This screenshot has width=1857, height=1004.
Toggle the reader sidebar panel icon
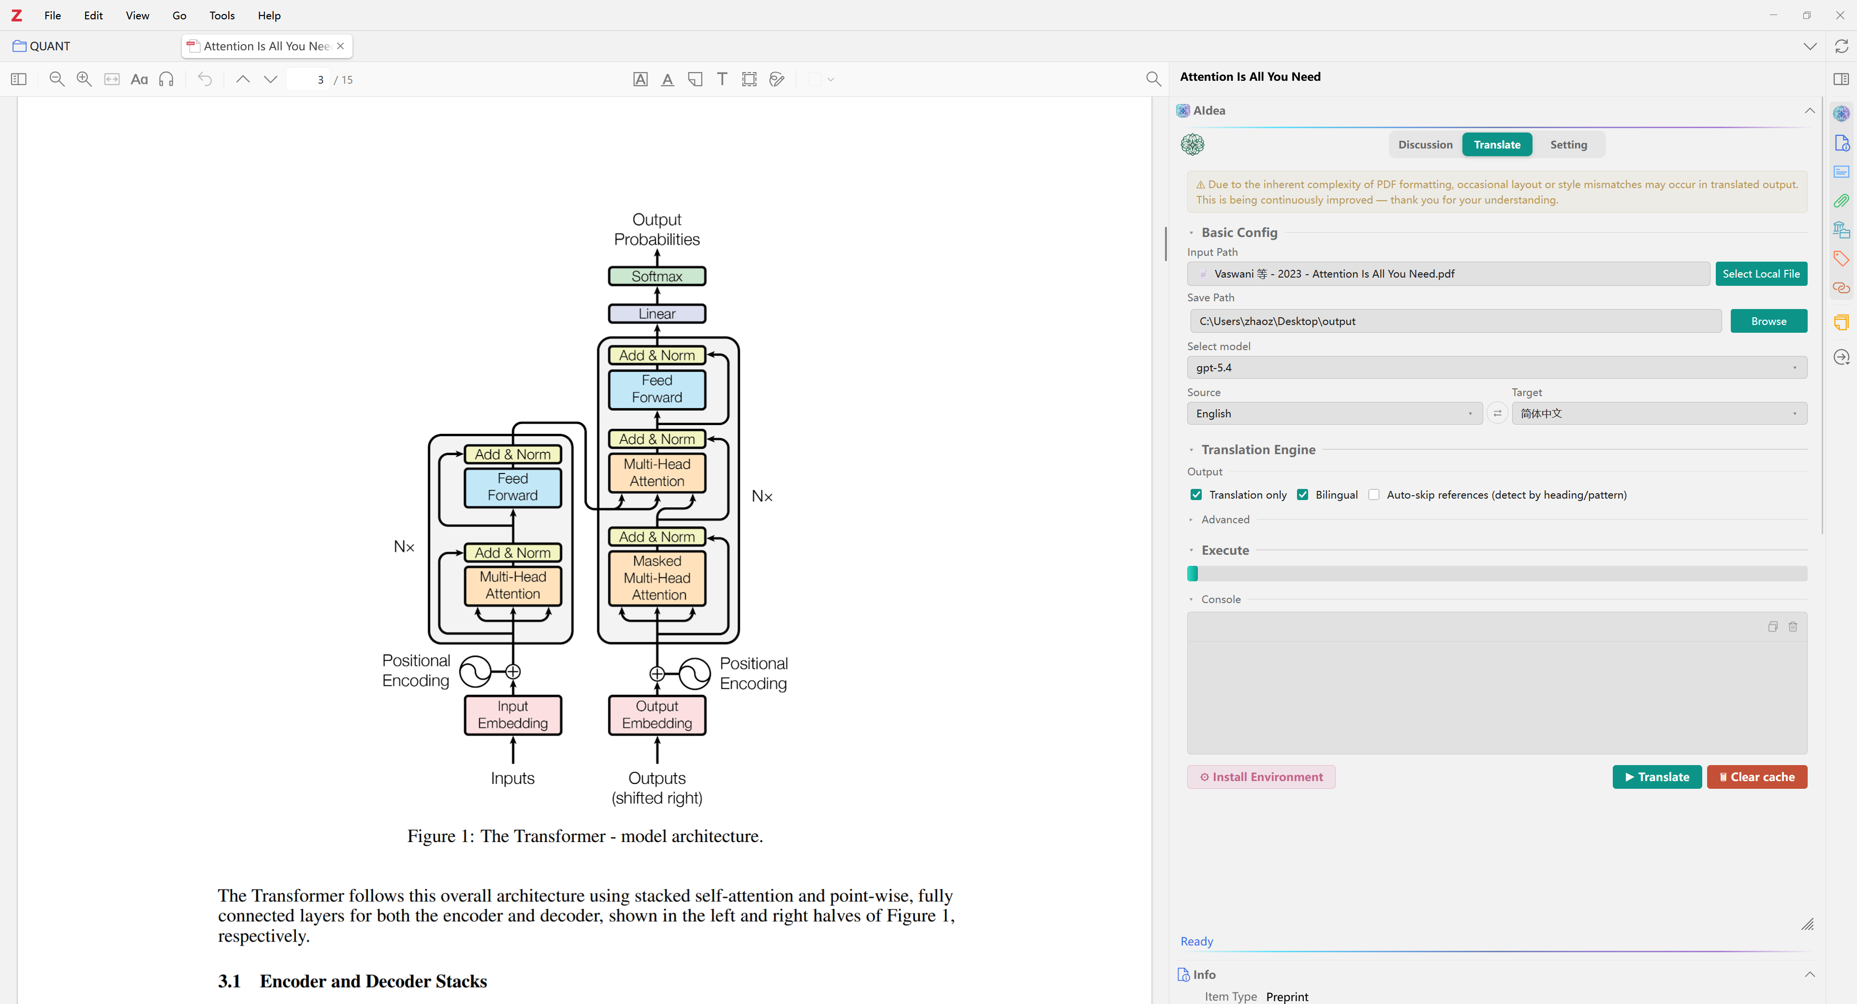tap(19, 79)
